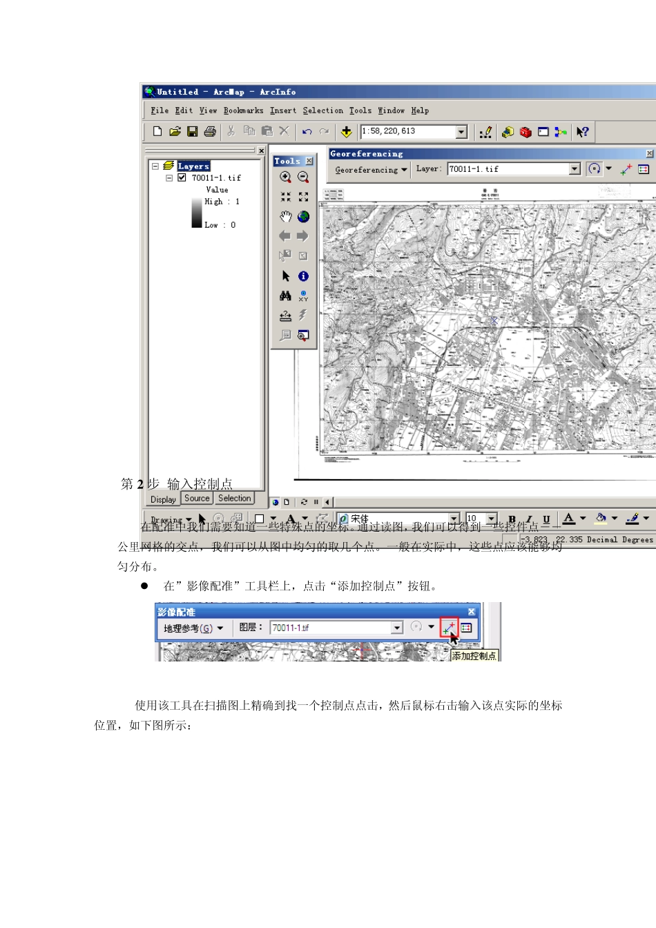The image size is (656, 928).
Task: Open the Bookmarks menu
Action: pos(243,110)
